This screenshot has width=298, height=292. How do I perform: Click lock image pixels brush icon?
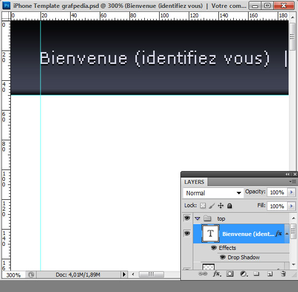[x=212, y=206]
